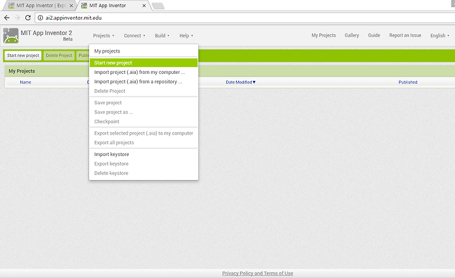Select Checkpoint menu entry
This screenshot has width=455, height=278.
[x=143, y=121]
